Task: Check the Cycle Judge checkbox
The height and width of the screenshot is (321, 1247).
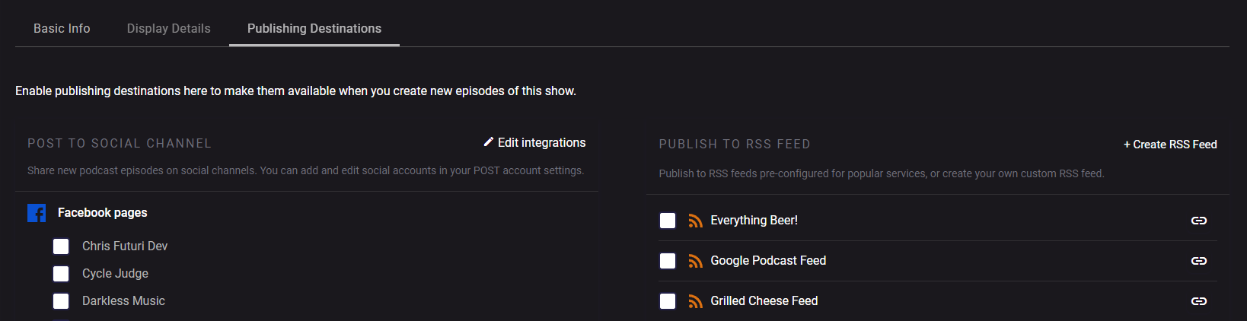Action: pos(61,274)
